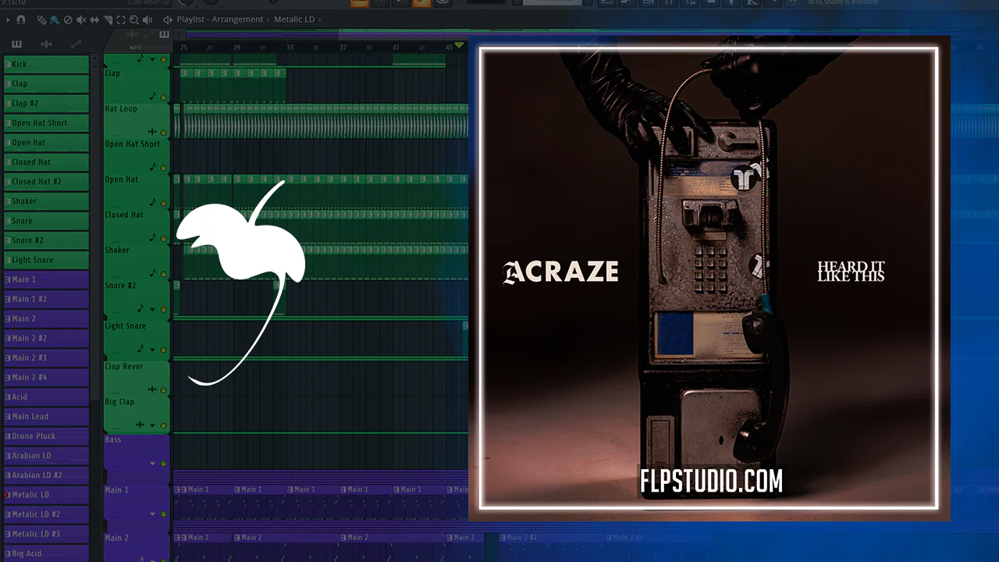This screenshot has height=562, width=999.
Task: Open the playlist options menu arrow
Action: 9,20
